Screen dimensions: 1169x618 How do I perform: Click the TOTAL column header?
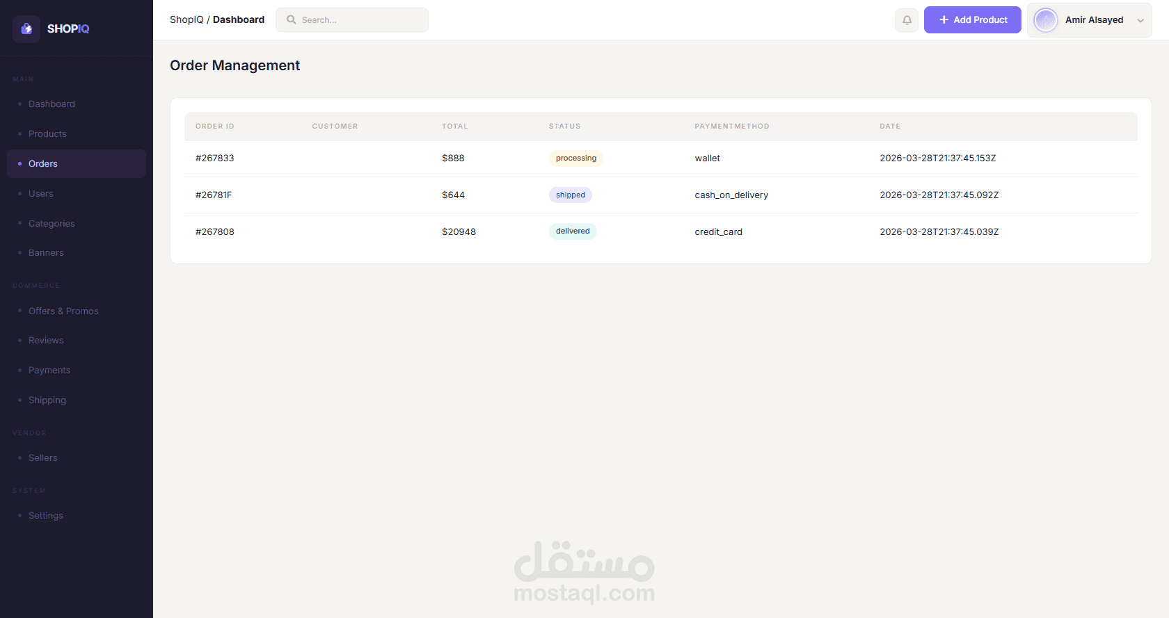point(455,127)
